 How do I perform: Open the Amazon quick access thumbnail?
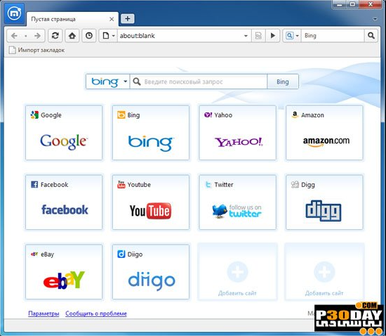click(324, 133)
